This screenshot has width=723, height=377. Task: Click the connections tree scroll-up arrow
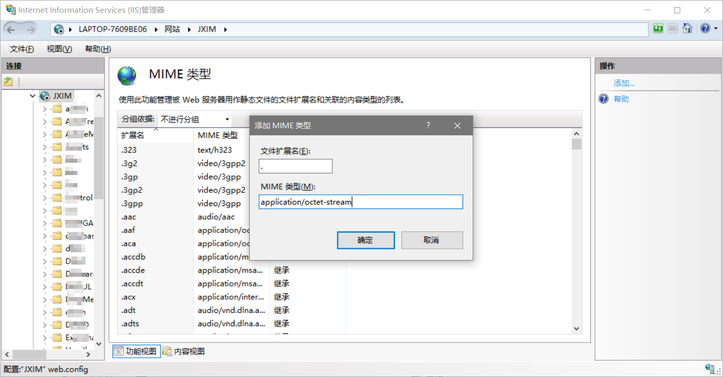[99, 96]
